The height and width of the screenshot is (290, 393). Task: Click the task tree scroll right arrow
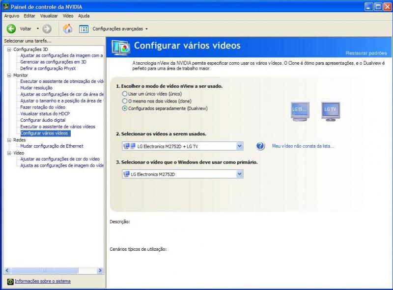(100, 270)
